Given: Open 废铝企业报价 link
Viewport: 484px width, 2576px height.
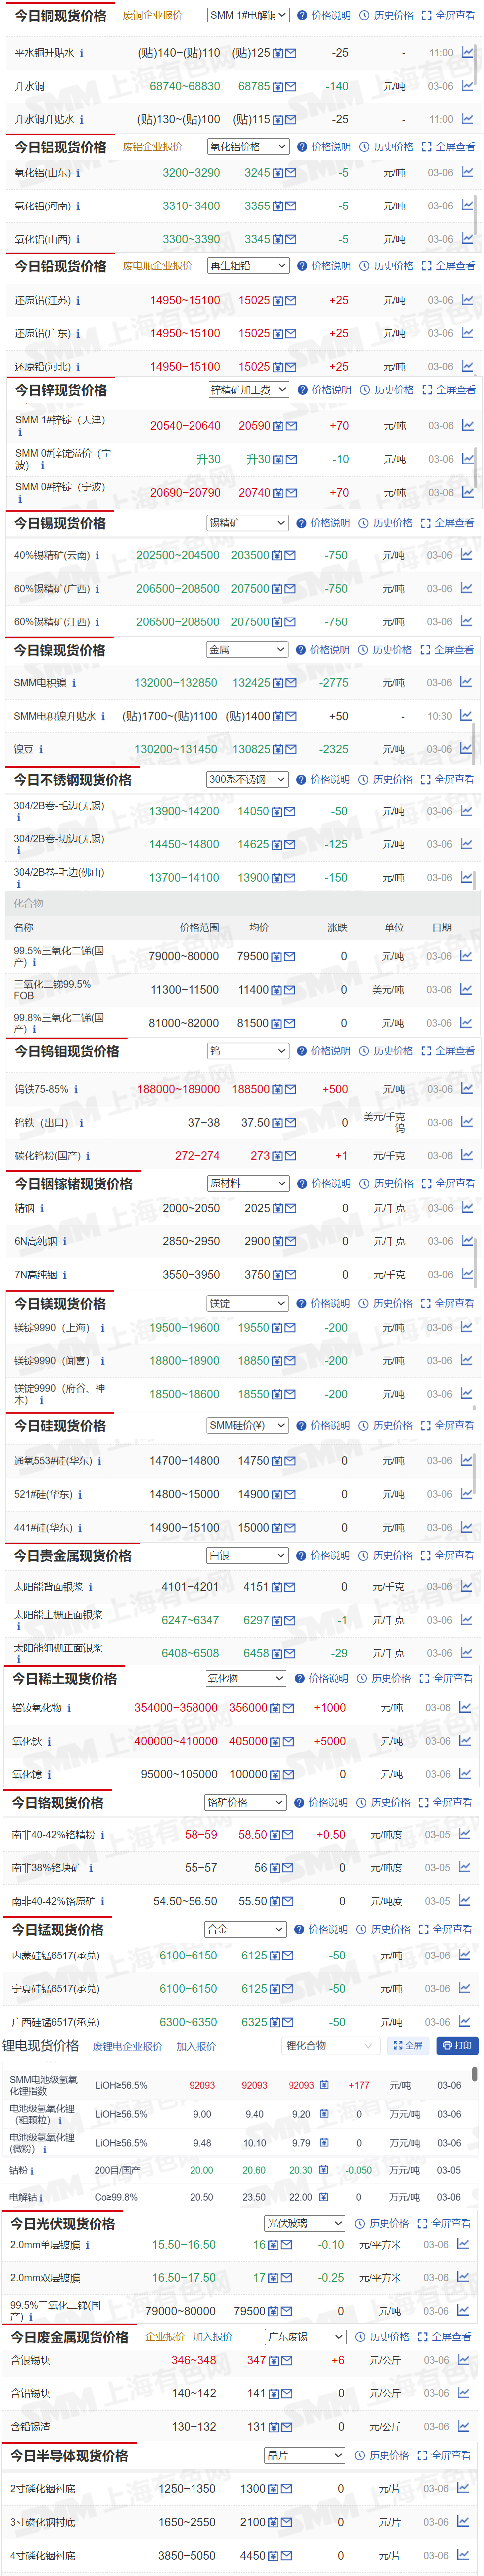Looking at the screenshot, I should click(x=153, y=147).
